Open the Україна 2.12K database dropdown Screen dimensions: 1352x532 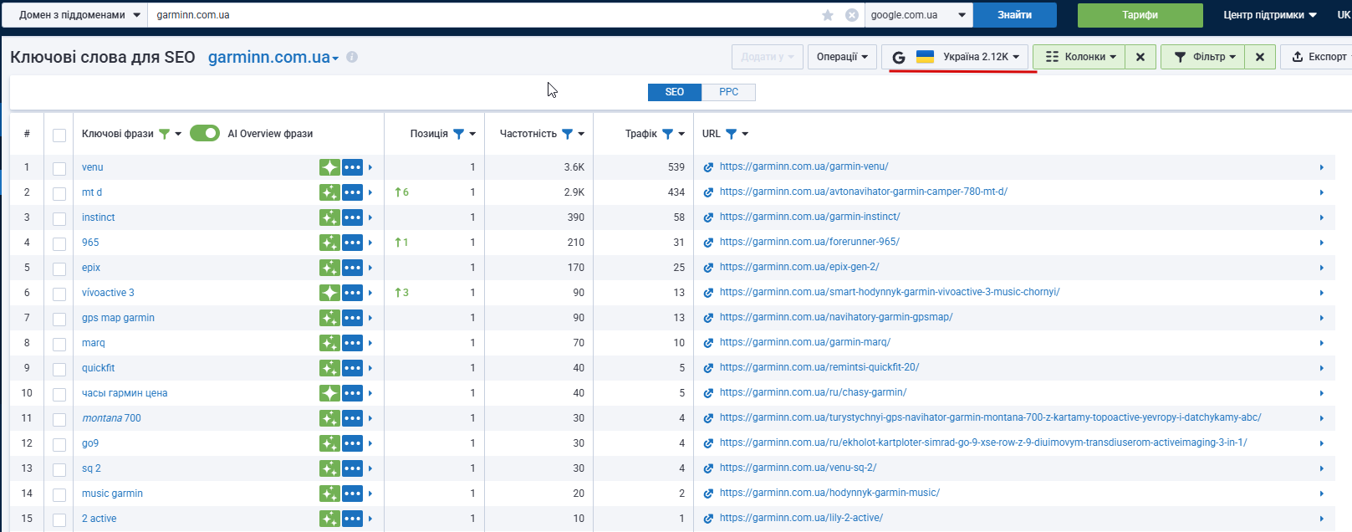(x=955, y=57)
